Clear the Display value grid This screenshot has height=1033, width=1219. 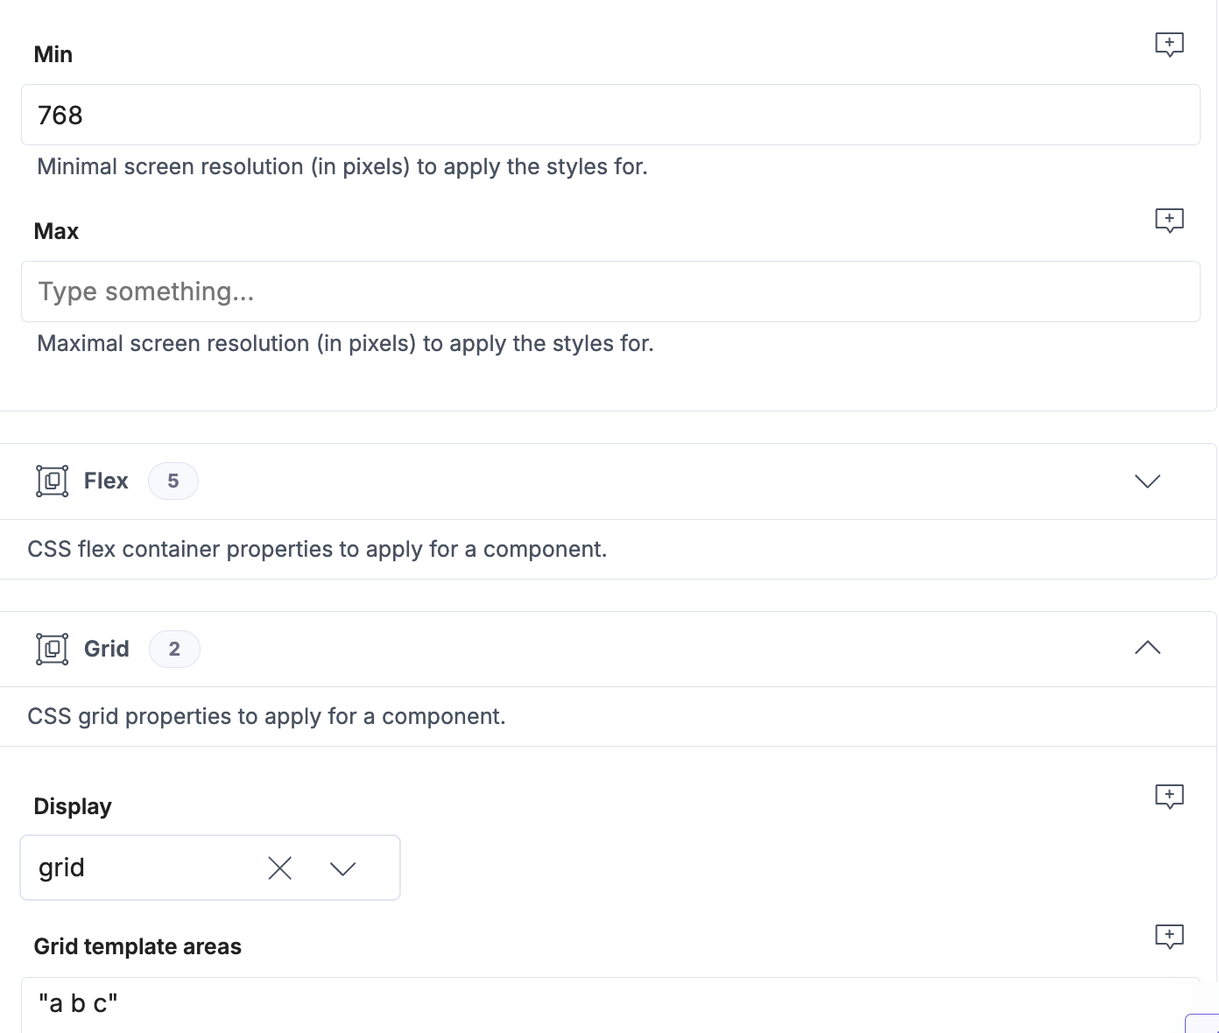(x=279, y=868)
